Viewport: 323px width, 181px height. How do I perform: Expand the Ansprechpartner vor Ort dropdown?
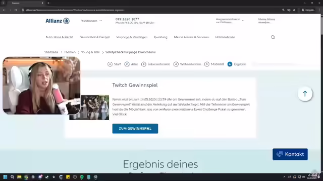(x=230, y=21)
